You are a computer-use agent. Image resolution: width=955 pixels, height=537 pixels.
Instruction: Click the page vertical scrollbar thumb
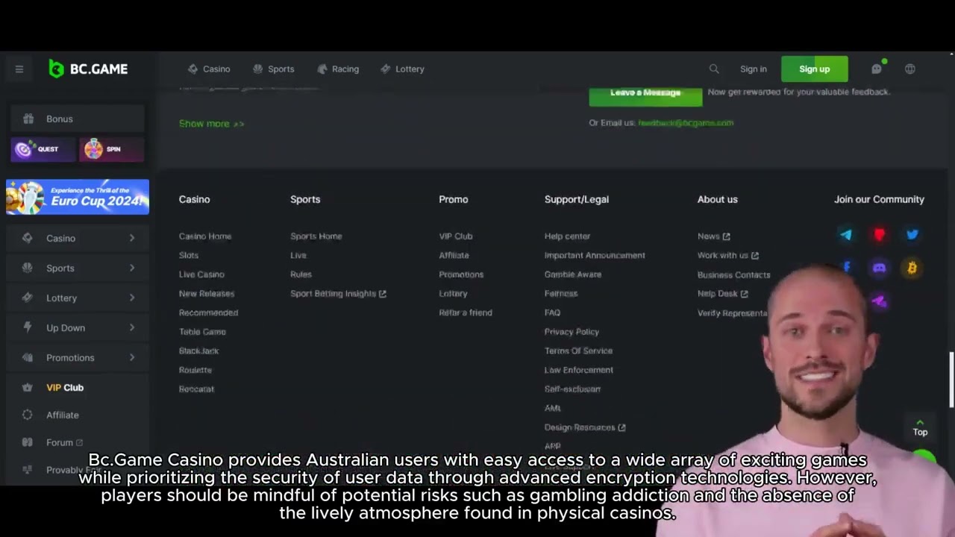[x=951, y=380]
